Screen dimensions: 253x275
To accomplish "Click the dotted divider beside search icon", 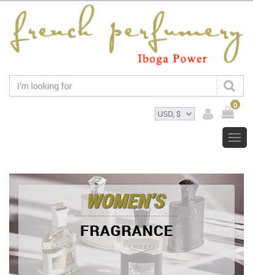I will tap(216, 86).
